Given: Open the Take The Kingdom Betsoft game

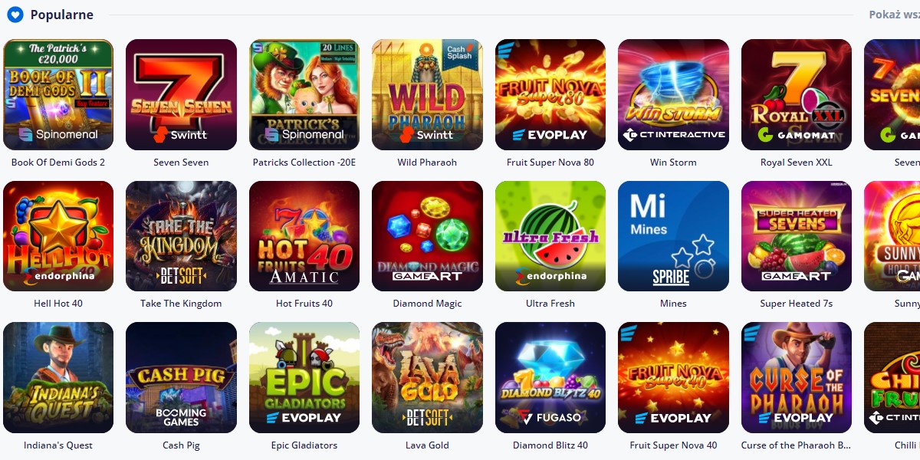Looking at the screenshot, I should 181,236.
